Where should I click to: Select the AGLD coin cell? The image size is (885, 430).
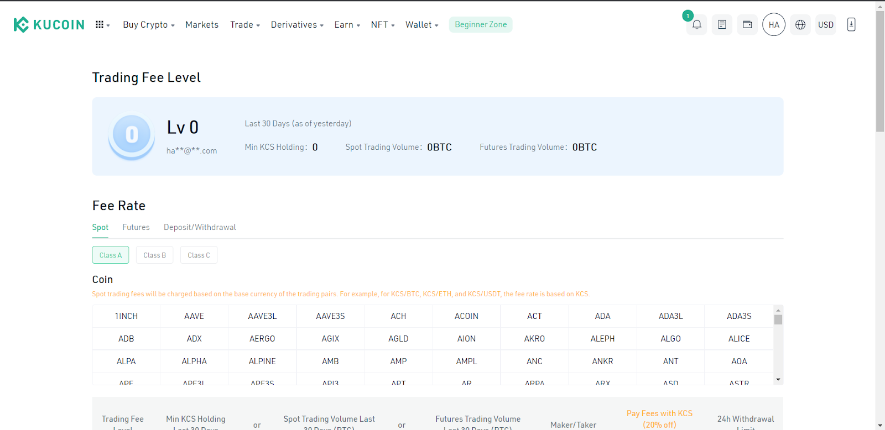pyautogui.click(x=398, y=339)
